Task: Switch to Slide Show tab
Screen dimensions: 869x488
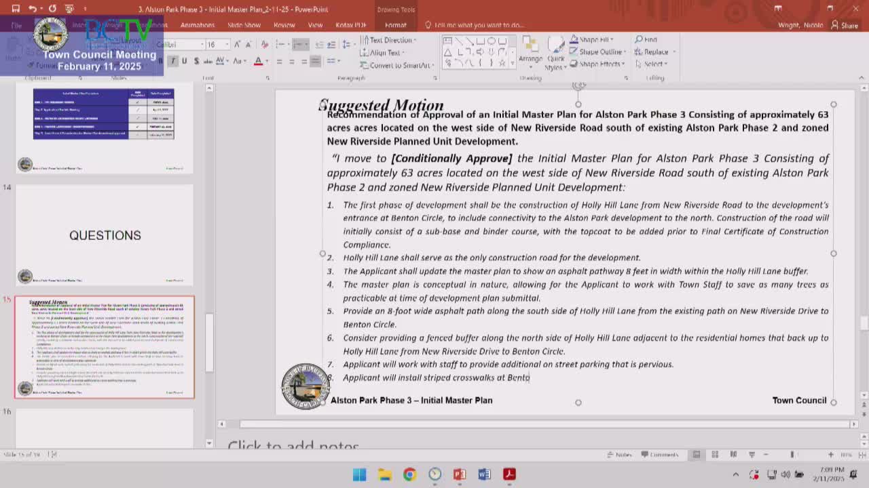Action: 244,25
